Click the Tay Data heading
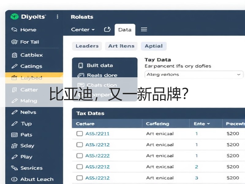Viewport: 245px width, 184px height. [x=158, y=60]
